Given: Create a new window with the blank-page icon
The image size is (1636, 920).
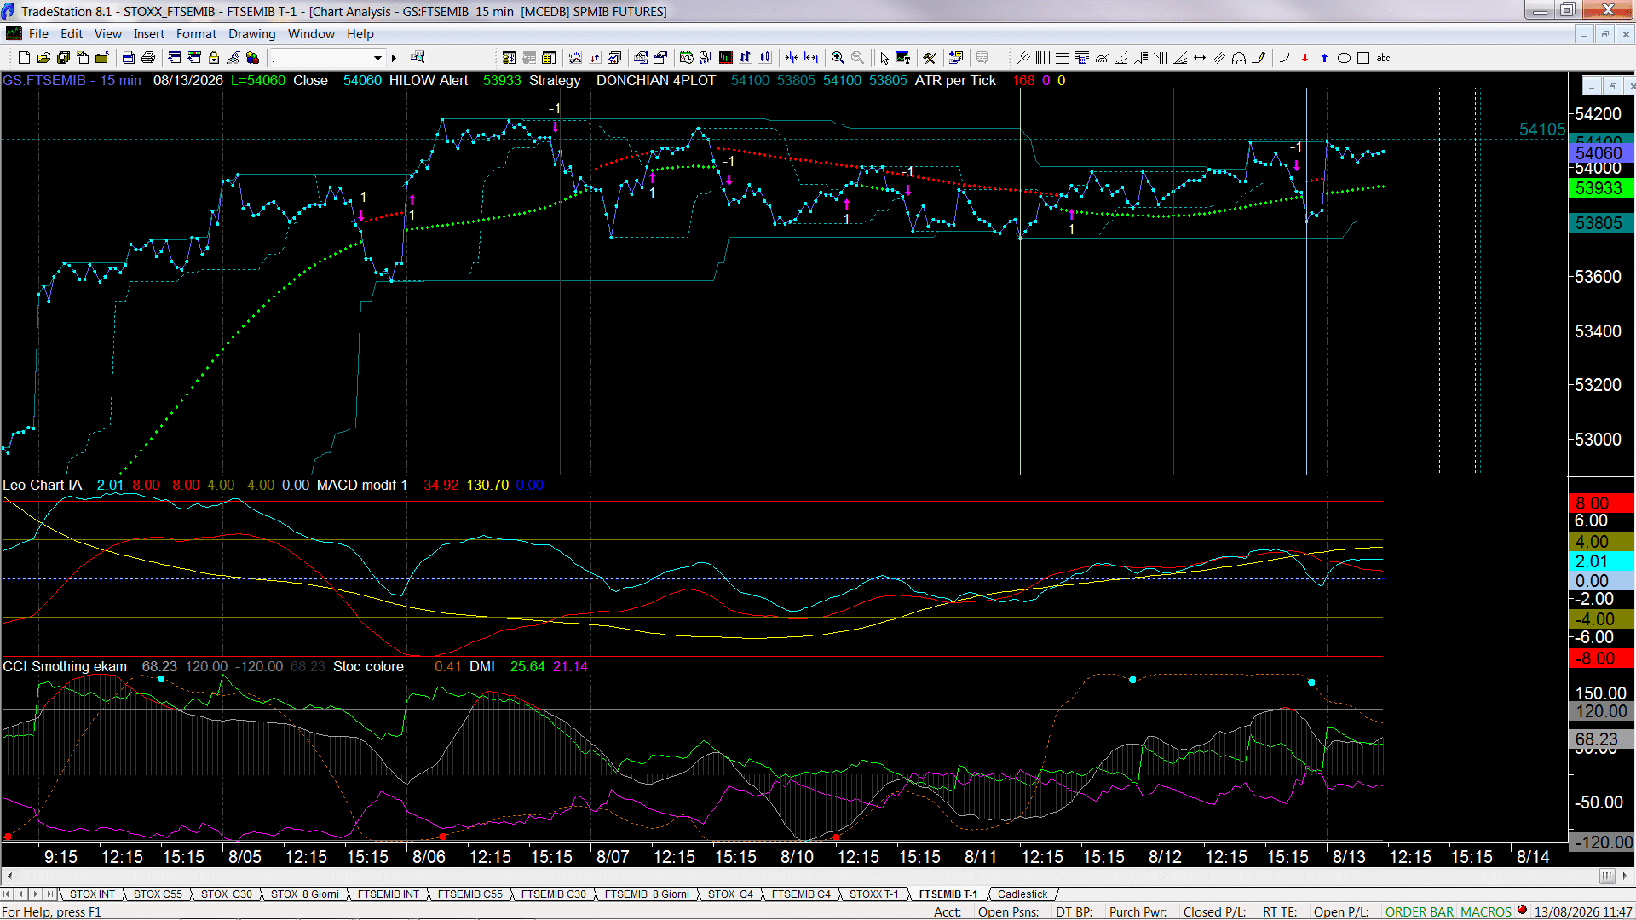Looking at the screenshot, I should [24, 58].
